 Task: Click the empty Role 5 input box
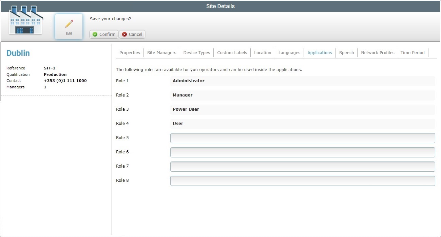coord(302,138)
